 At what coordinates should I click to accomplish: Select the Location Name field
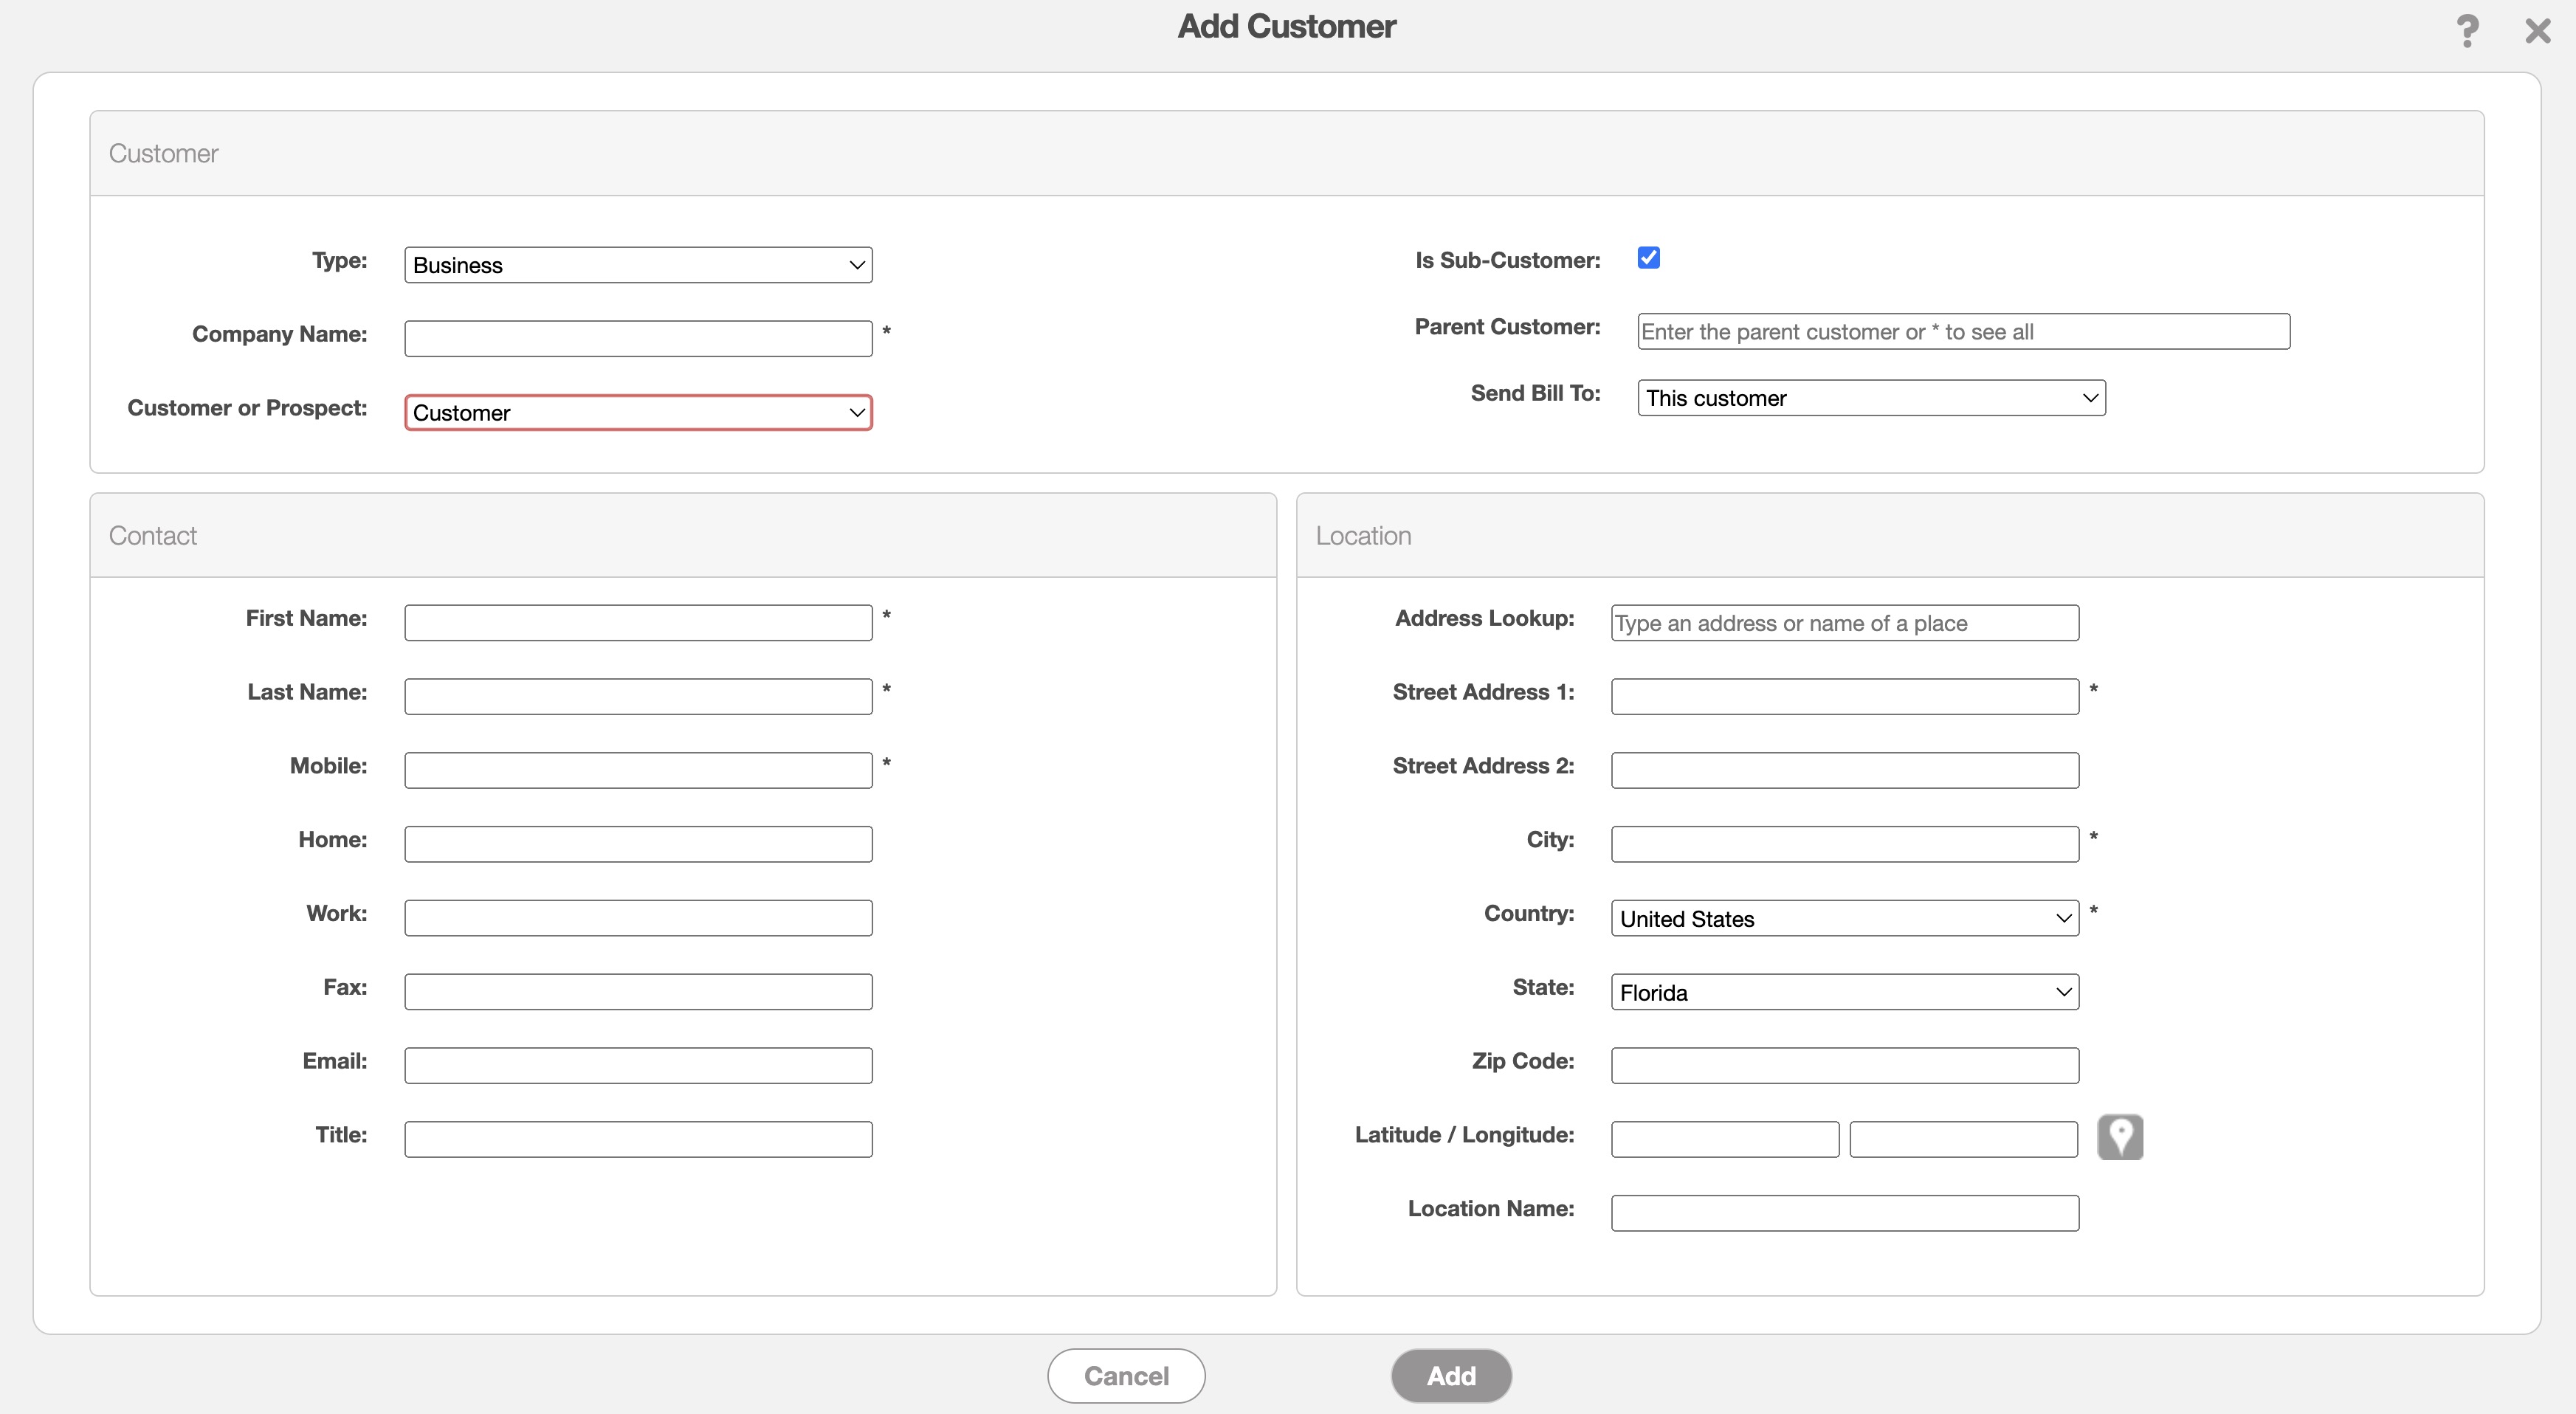tap(1844, 1213)
